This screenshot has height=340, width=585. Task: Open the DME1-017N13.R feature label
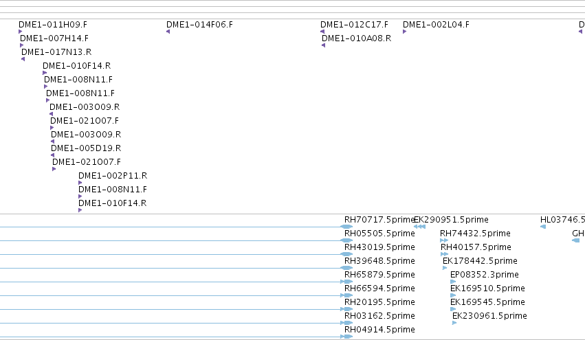[56, 52]
